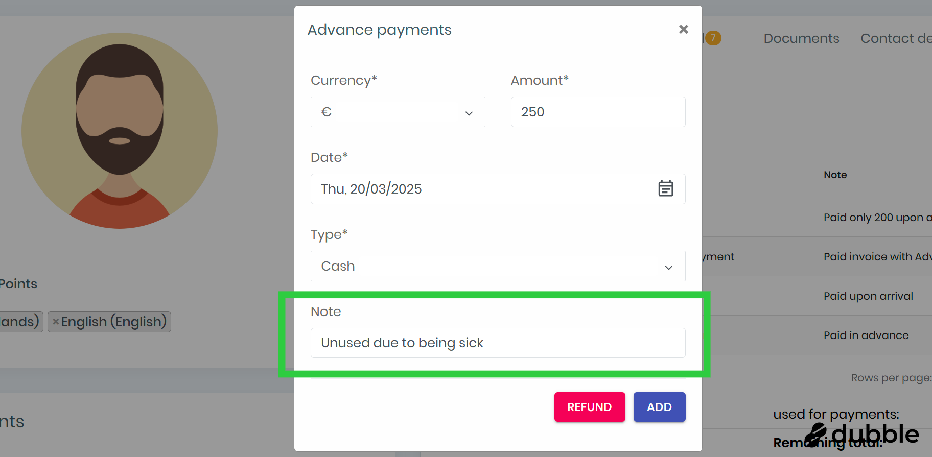Select the English (English) language tag
The height and width of the screenshot is (457, 932).
[114, 322]
